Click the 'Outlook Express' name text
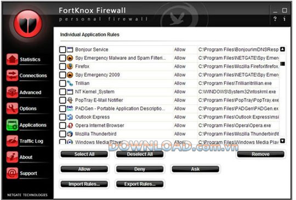The image size is (296, 200). (x=92, y=117)
